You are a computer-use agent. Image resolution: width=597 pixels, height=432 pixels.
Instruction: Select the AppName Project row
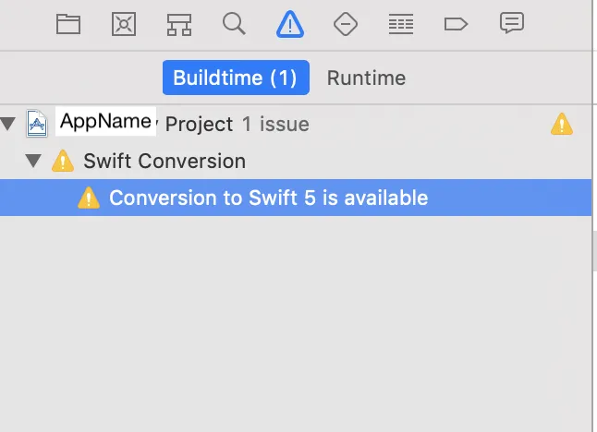[x=199, y=124]
